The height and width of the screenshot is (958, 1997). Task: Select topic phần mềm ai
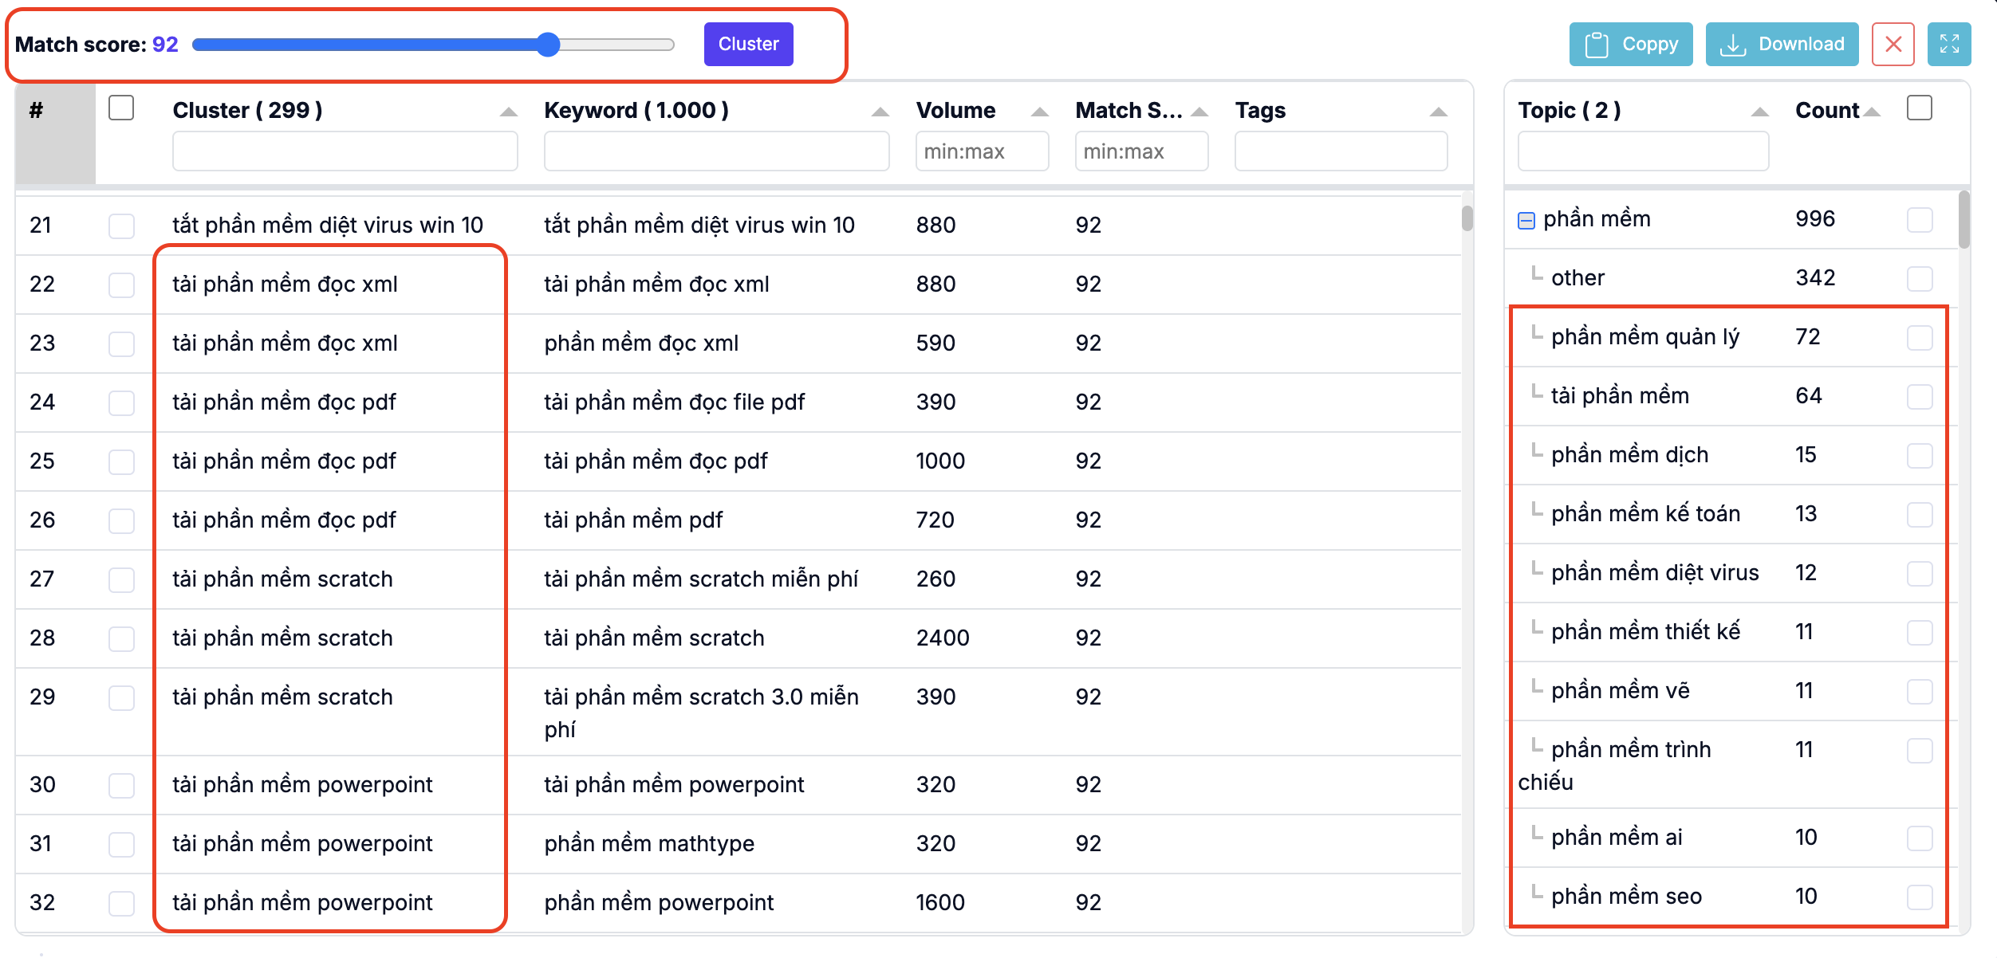(1617, 837)
